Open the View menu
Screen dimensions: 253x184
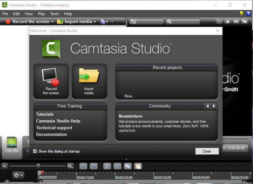pyautogui.click(x=28, y=14)
